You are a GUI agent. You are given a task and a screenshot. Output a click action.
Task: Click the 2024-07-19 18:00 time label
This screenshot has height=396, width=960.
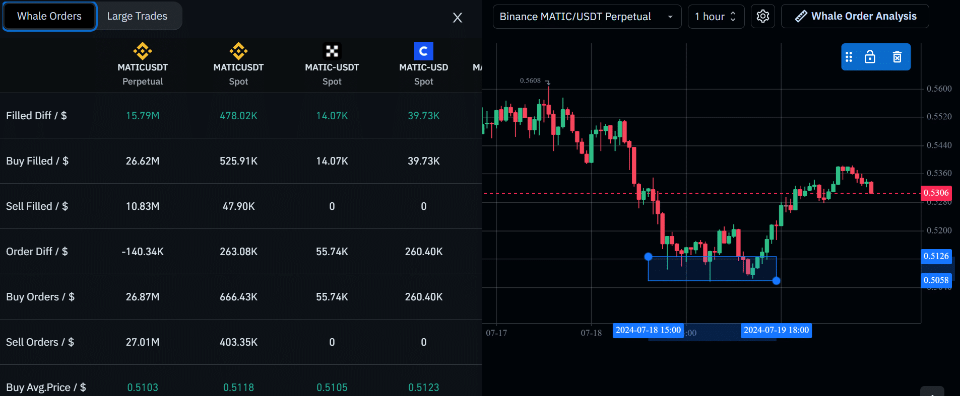776,330
